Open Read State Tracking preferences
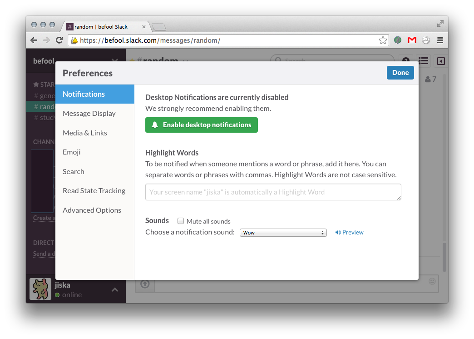This screenshot has height=339, width=474. pyautogui.click(x=95, y=191)
